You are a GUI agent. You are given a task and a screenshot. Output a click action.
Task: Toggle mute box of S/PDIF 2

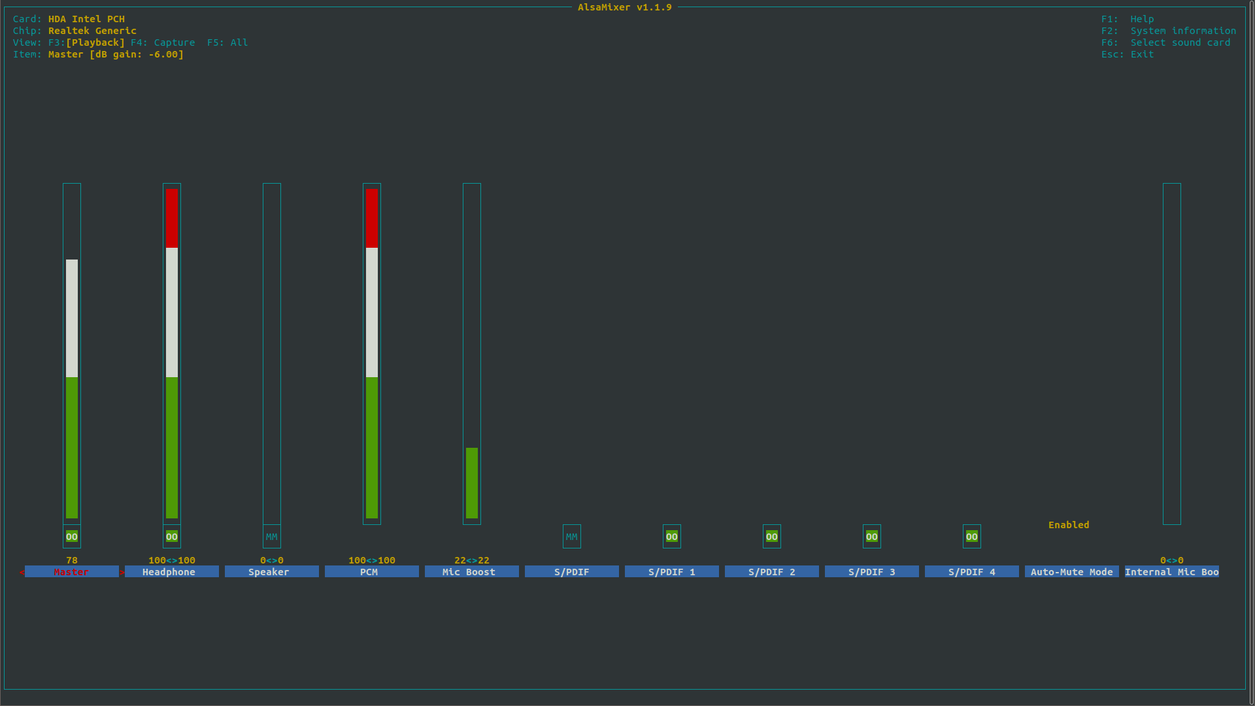(x=772, y=537)
